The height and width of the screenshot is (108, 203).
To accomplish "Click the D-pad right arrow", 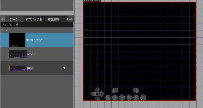I will click(102, 94).
